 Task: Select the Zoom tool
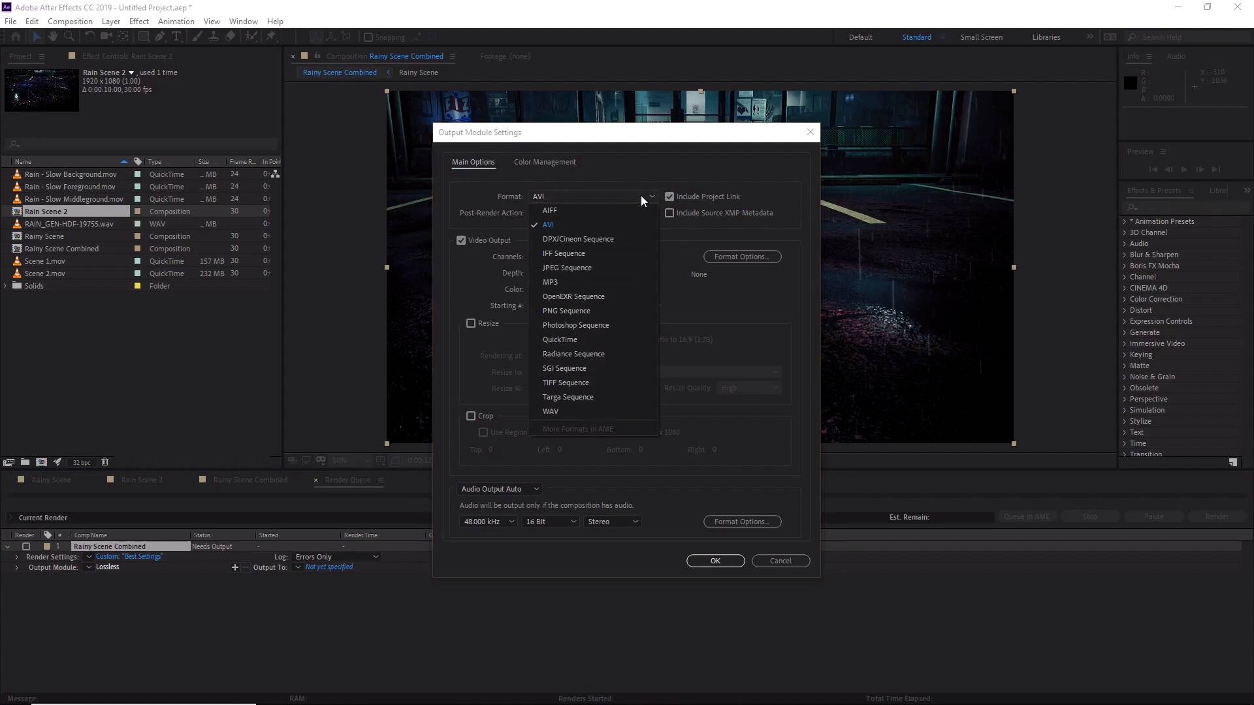(69, 37)
